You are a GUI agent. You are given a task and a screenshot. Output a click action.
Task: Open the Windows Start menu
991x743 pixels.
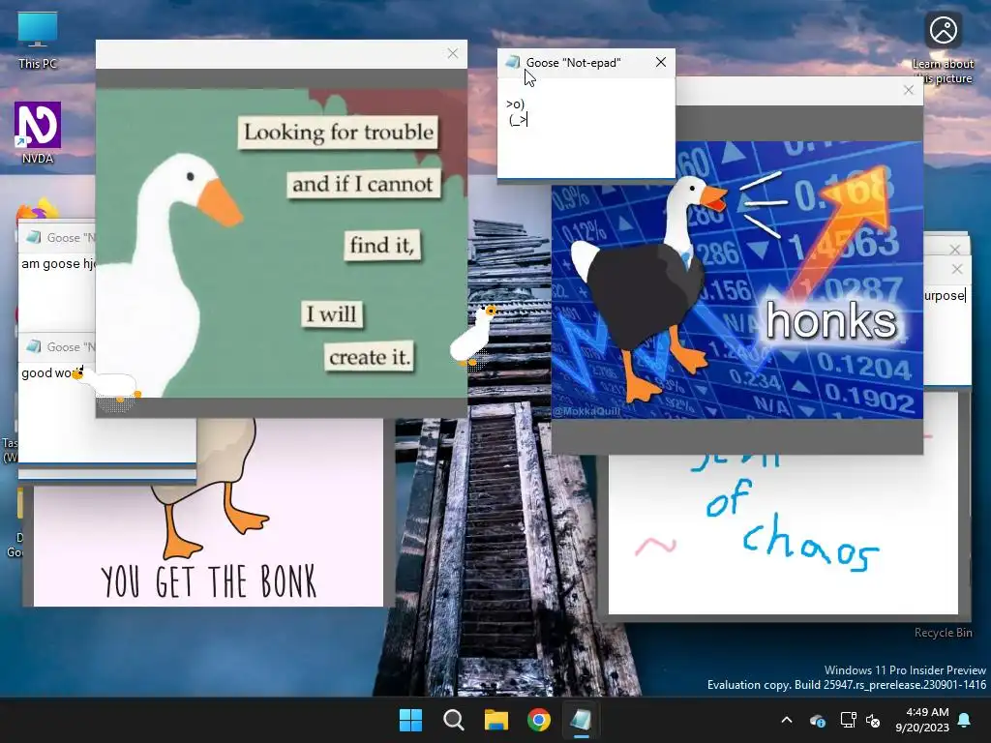tap(410, 720)
